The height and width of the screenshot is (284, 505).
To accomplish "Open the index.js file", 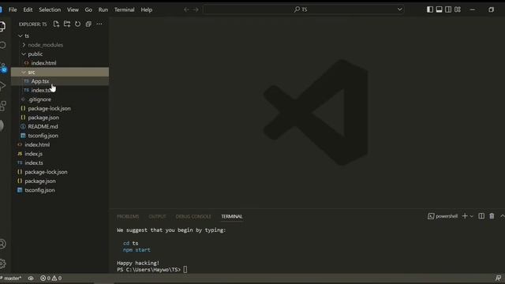I will [33, 154].
